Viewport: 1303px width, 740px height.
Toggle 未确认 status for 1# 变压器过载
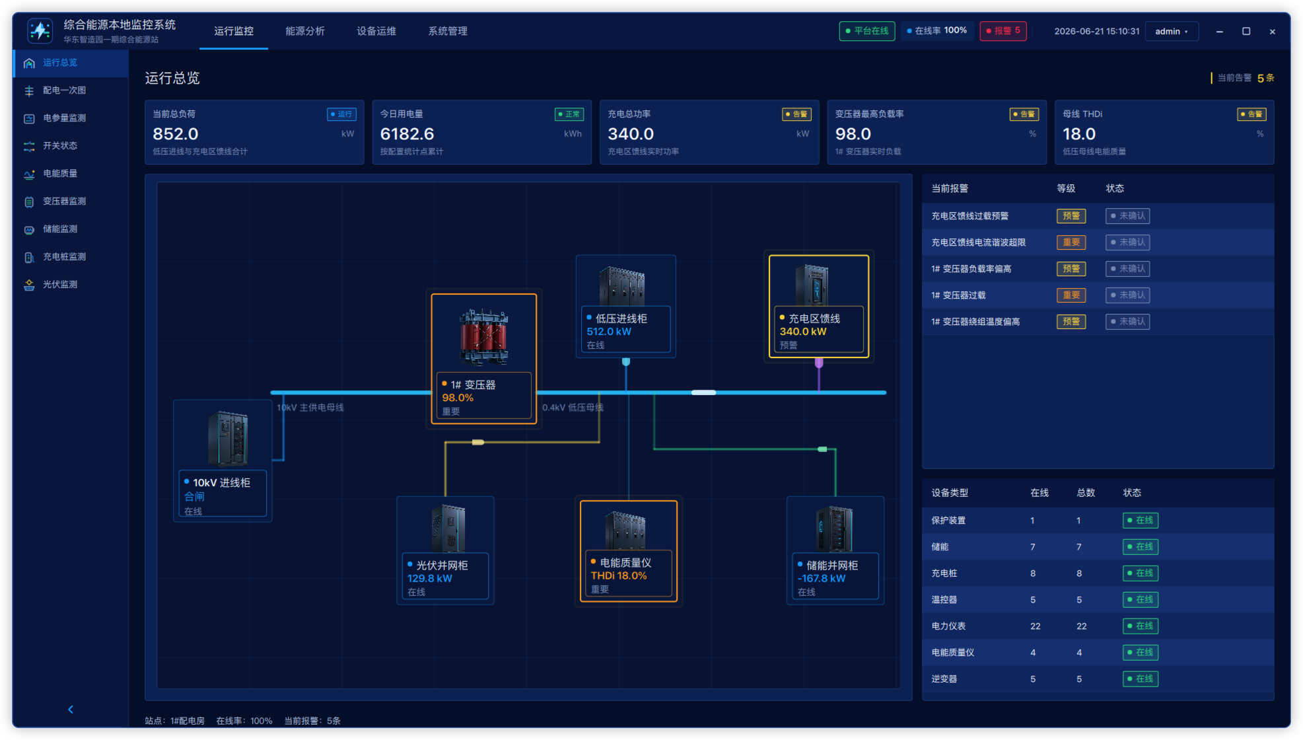1127,295
